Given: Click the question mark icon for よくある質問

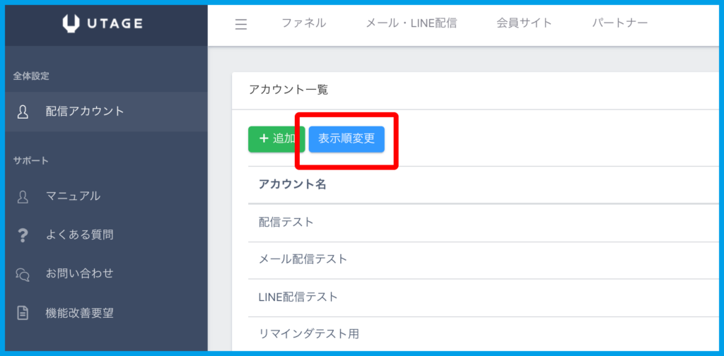Looking at the screenshot, I should pyautogui.click(x=23, y=235).
